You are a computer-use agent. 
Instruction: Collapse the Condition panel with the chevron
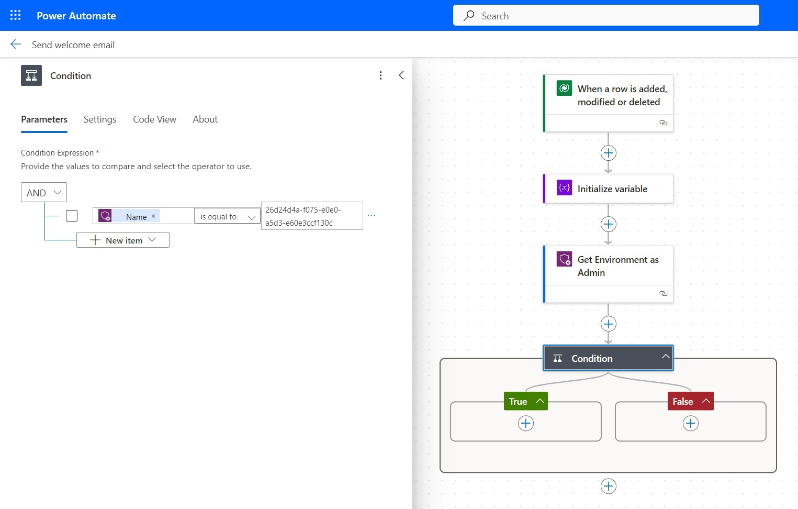[401, 75]
